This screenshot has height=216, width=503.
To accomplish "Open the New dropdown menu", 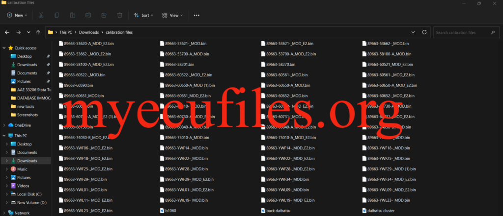I will point(18,15).
